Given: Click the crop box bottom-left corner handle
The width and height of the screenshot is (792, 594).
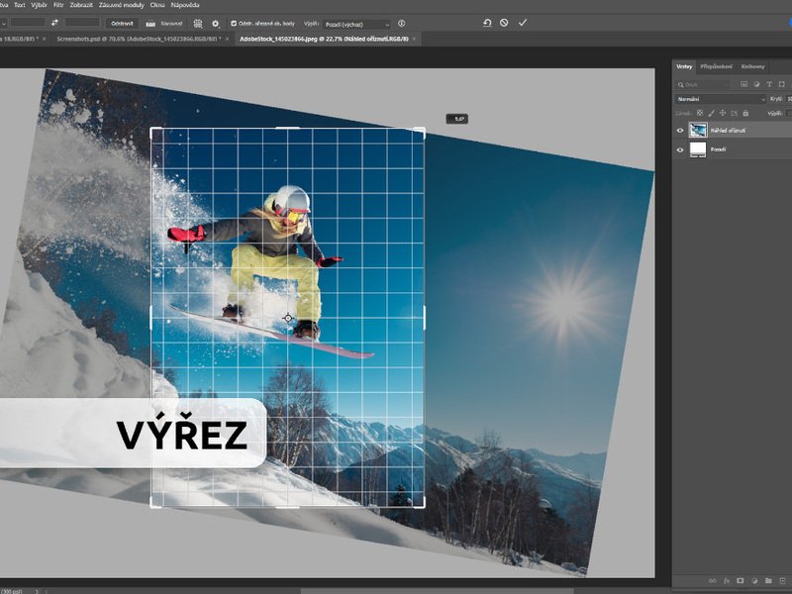Looking at the screenshot, I should 153,505.
